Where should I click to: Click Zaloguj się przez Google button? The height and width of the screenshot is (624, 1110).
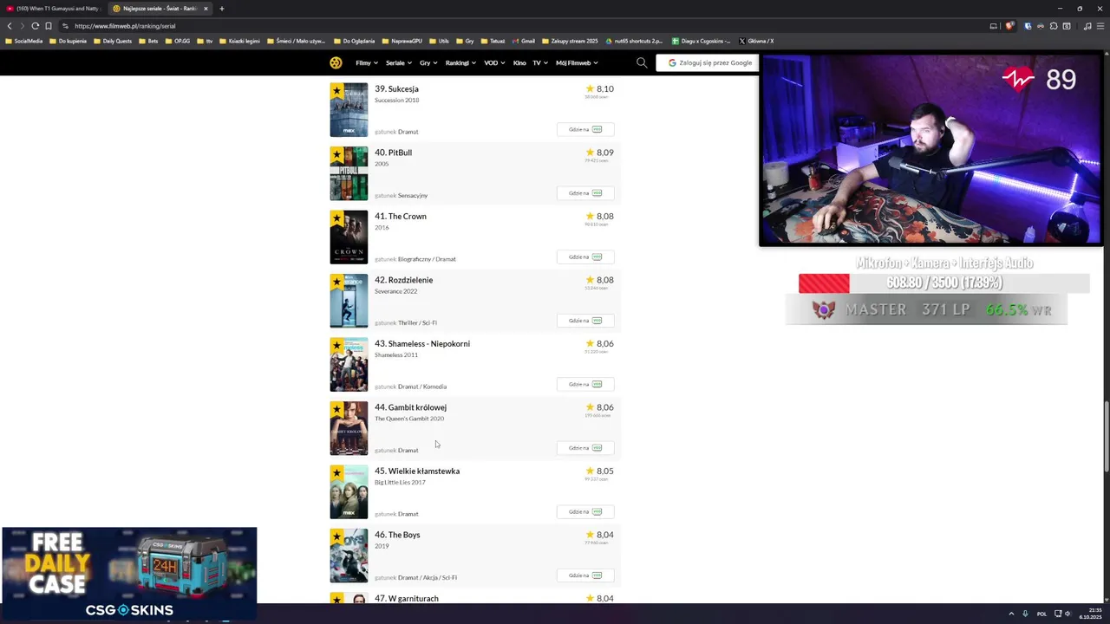[x=708, y=62]
